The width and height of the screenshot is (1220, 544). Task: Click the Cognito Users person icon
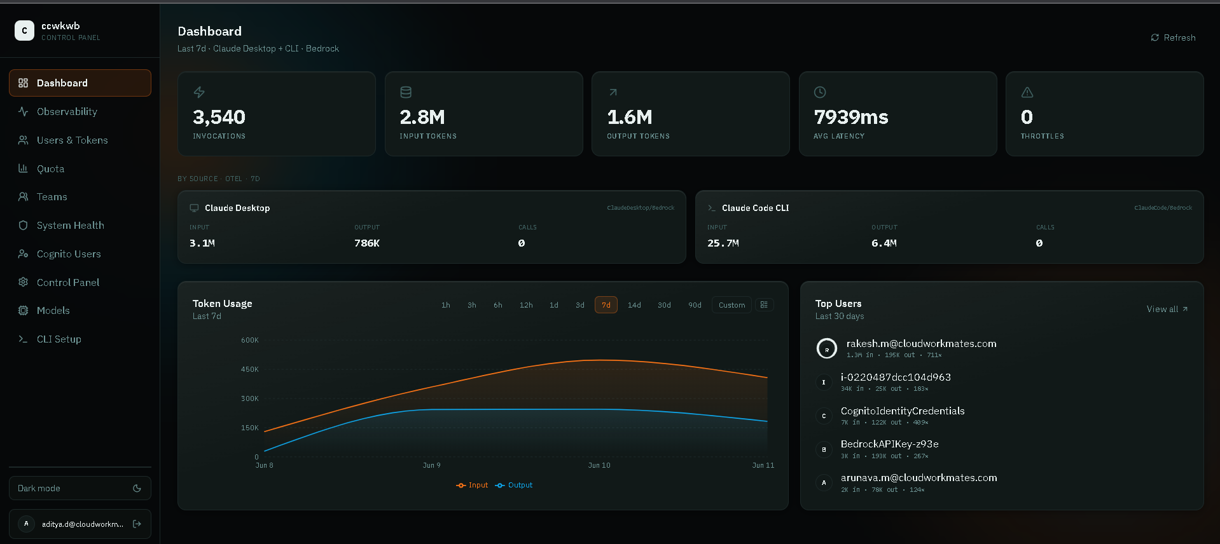[x=24, y=254]
